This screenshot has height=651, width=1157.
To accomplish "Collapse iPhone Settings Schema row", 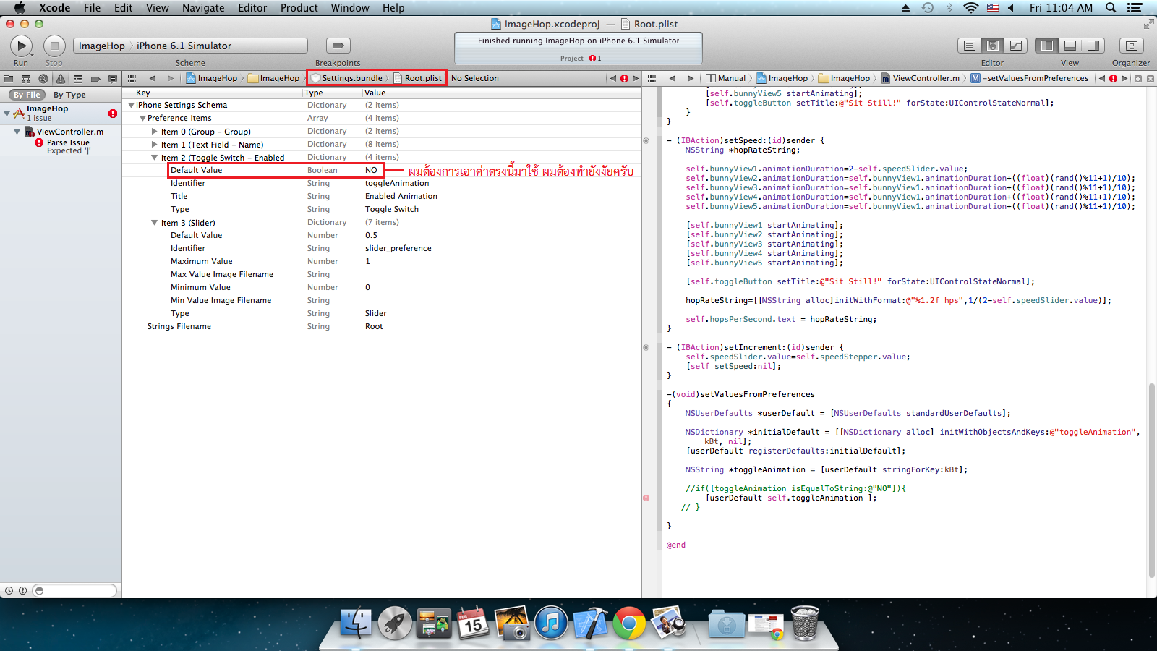I will pos(132,106).
